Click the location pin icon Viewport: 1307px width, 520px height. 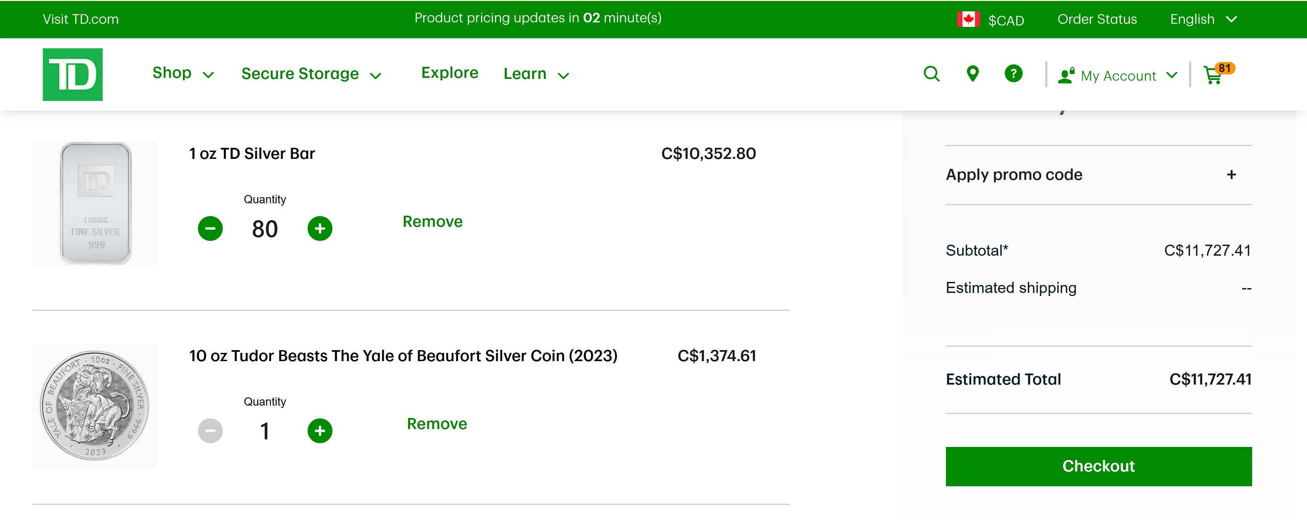point(972,74)
